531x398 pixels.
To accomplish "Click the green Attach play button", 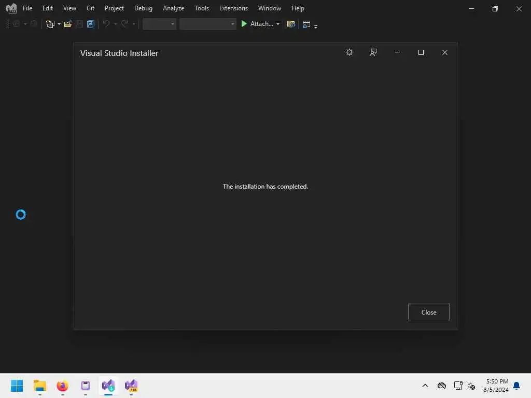I will [244, 24].
